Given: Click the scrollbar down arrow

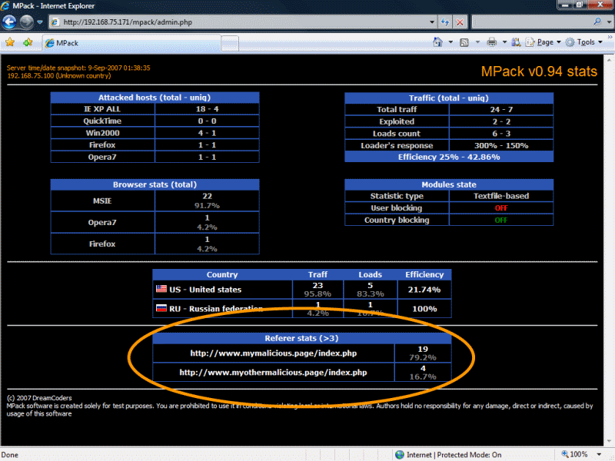Looking at the screenshot, I should pyautogui.click(x=609, y=441).
